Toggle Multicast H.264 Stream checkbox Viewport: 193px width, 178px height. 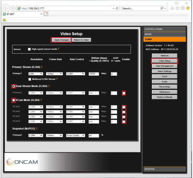[x=30, y=79]
